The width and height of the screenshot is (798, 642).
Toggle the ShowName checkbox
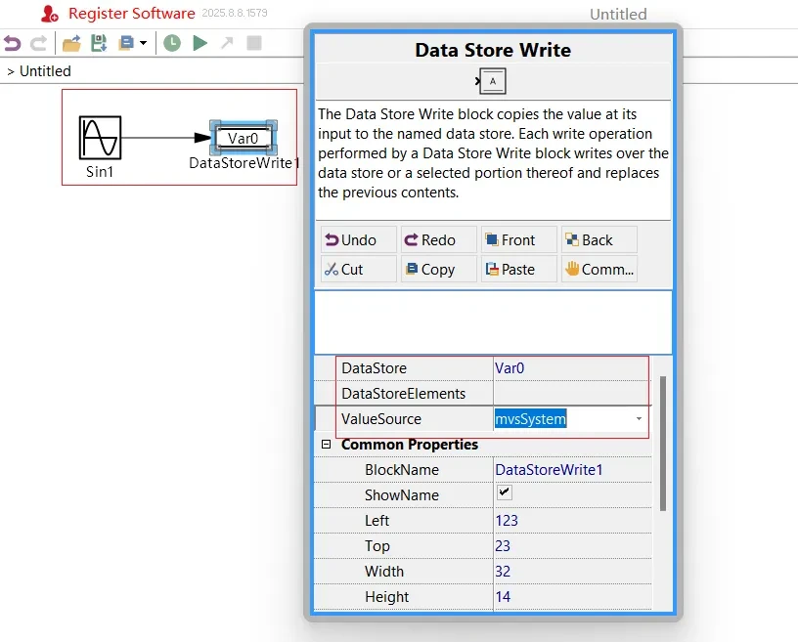[505, 494]
